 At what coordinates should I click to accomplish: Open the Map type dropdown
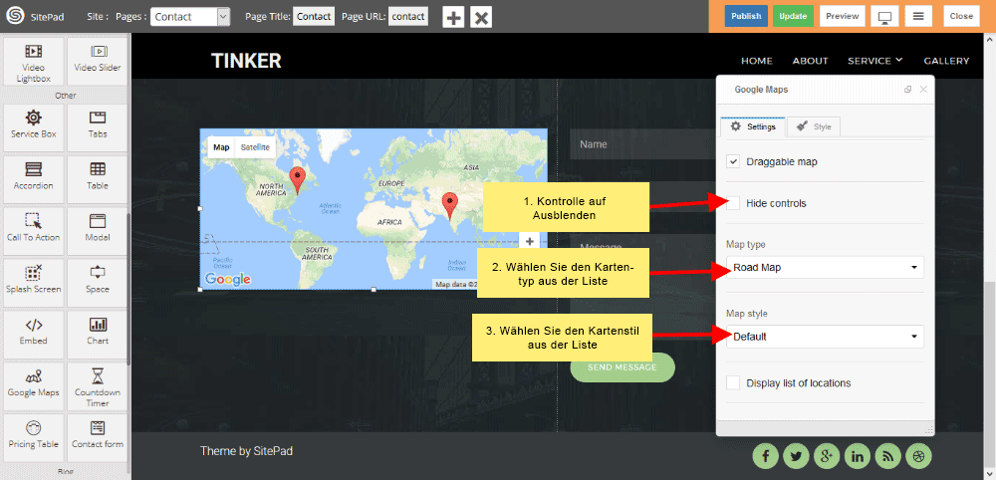[x=825, y=267]
